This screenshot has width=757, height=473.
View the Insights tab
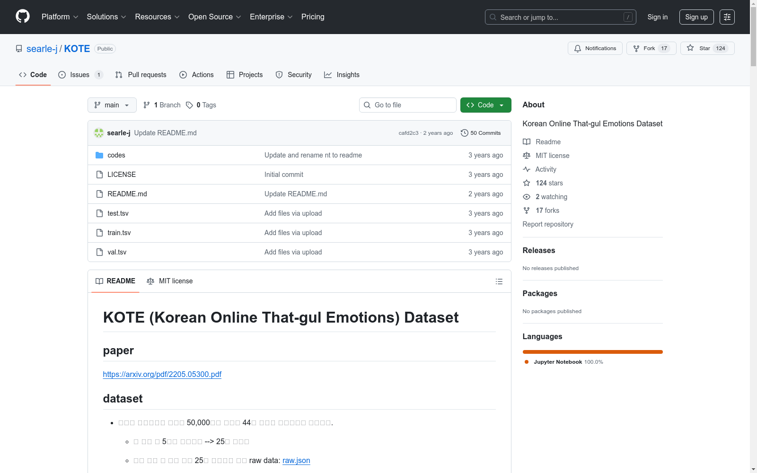click(x=342, y=75)
